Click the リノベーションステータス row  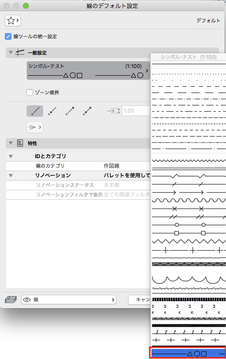tap(78, 185)
